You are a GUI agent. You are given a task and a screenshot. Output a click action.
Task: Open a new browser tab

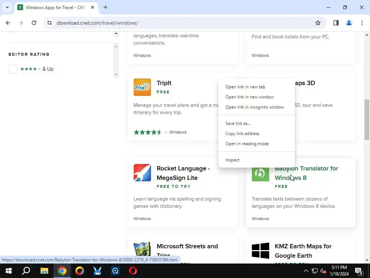click(106, 7)
